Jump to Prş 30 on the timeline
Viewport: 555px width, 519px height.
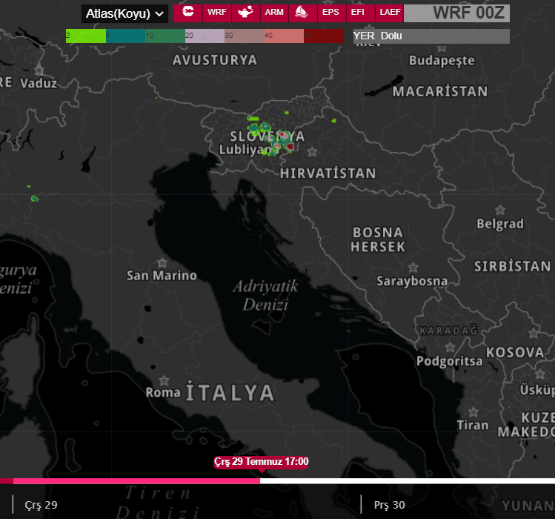(389, 505)
